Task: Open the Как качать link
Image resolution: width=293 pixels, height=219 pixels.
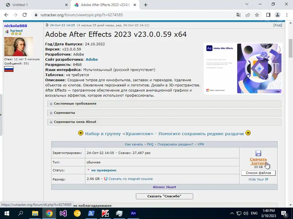Action: (134, 144)
